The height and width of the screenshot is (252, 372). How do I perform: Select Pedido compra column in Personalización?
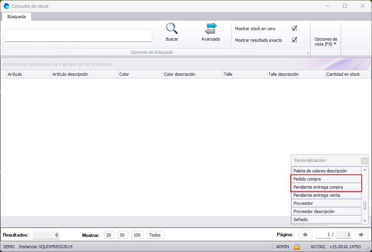tap(326, 179)
